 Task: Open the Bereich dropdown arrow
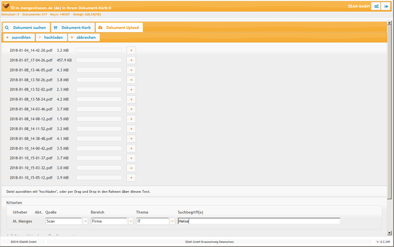(x=131, y=221)
